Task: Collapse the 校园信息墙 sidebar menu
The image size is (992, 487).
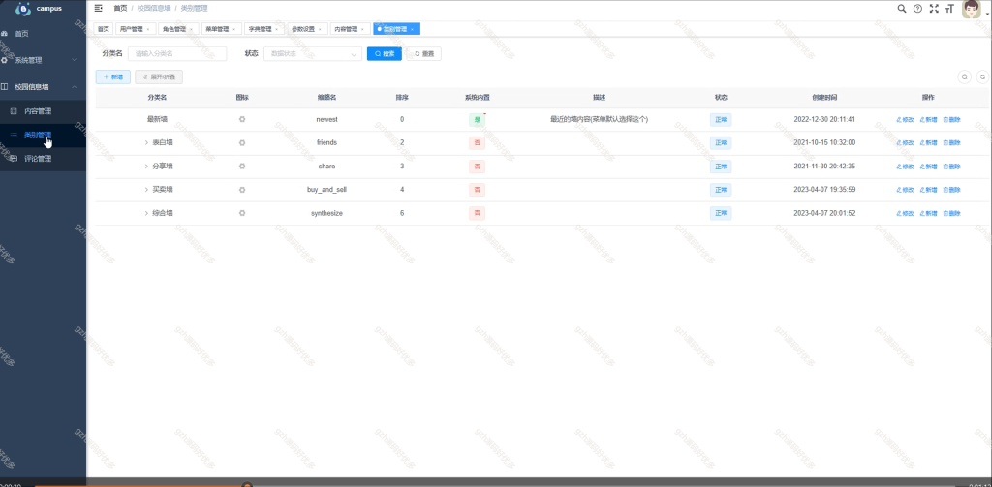Action: [x=43, y=86]
